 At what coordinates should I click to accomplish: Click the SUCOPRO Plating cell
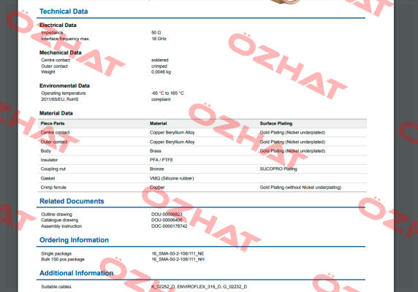(x=278, y=169)
